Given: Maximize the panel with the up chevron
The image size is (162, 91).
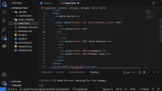Looking at the screenshot, I should pos(153,72).
